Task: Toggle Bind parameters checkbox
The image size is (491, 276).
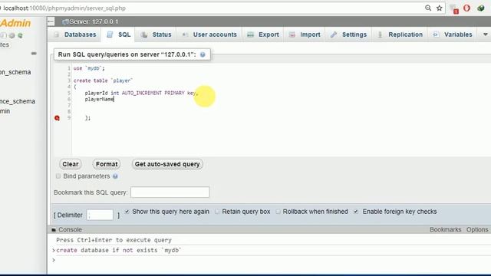Action: [x=58, y=176]
